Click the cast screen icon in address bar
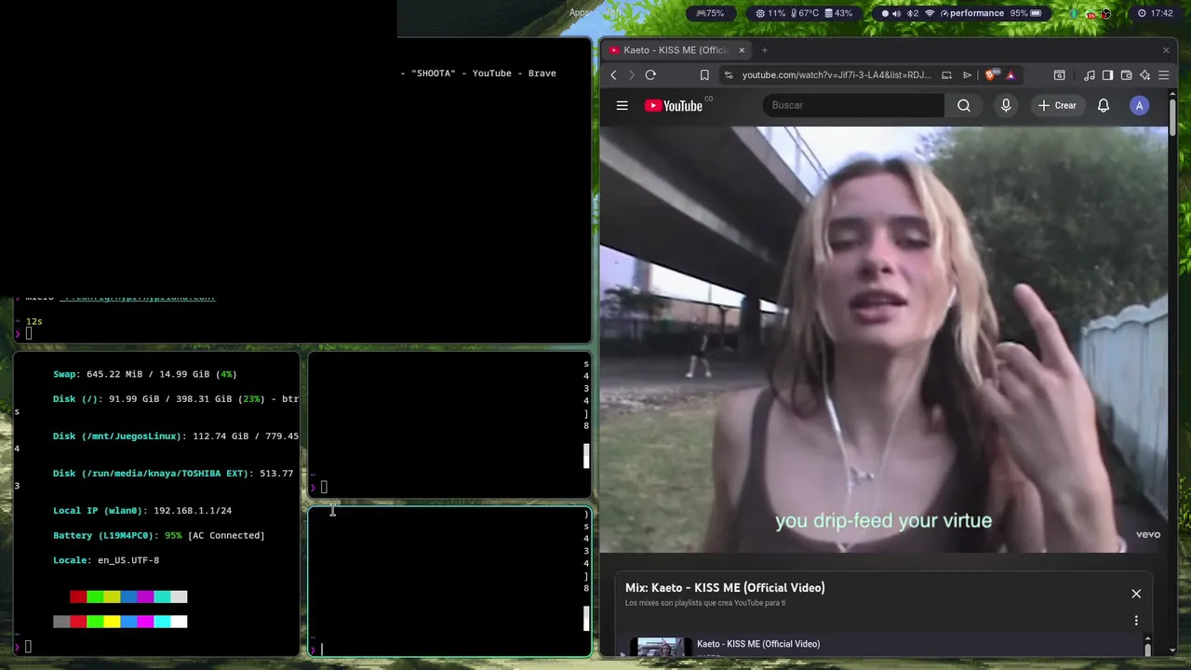This screenshot has width=1191, height=670. [946, 75]
